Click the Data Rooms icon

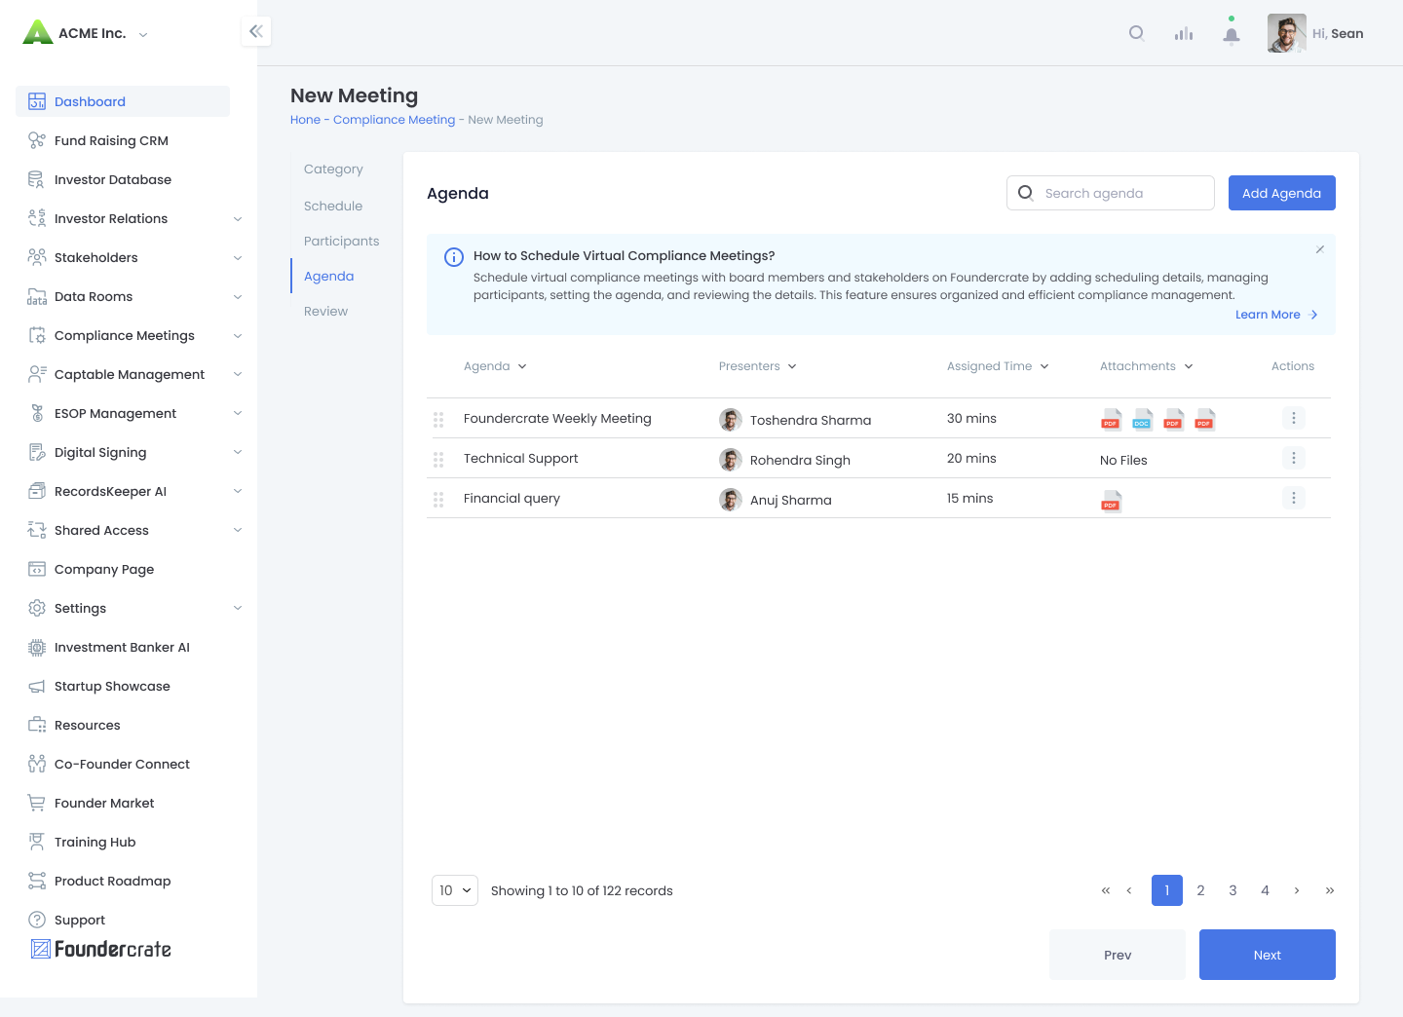click(37, 296)
